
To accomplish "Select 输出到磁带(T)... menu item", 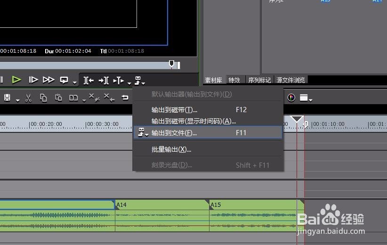I will pyautogui.click(x=208, y=110).
